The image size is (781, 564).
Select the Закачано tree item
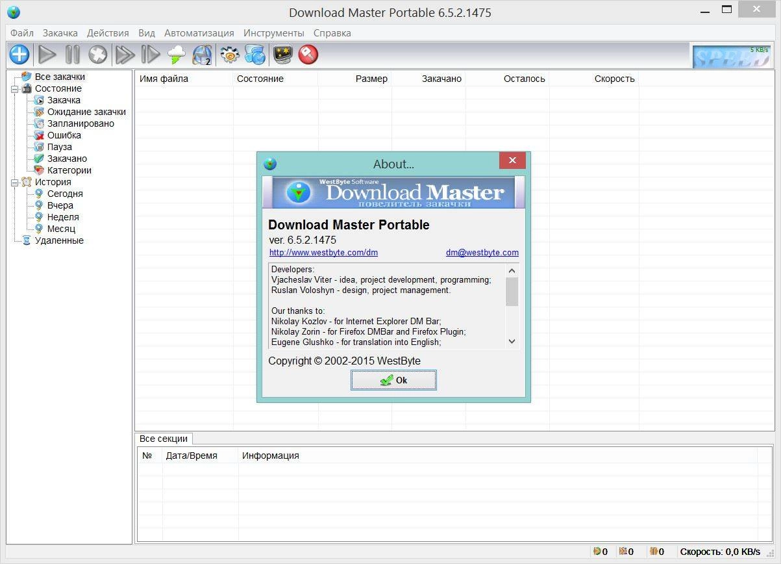click(x=67, y=159)
